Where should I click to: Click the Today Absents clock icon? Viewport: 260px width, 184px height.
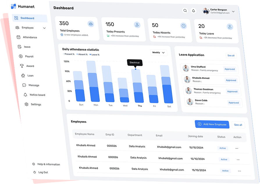coord(184,26)
